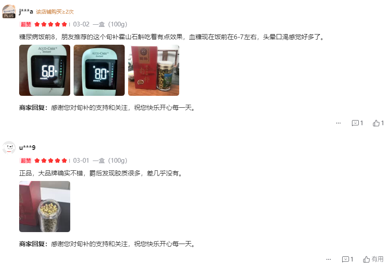The height and width of the screenshot is (270, 392).
Task: Click 超赞 badge on j***a's review
Action: pyautogui.click(x=26, y=24)
